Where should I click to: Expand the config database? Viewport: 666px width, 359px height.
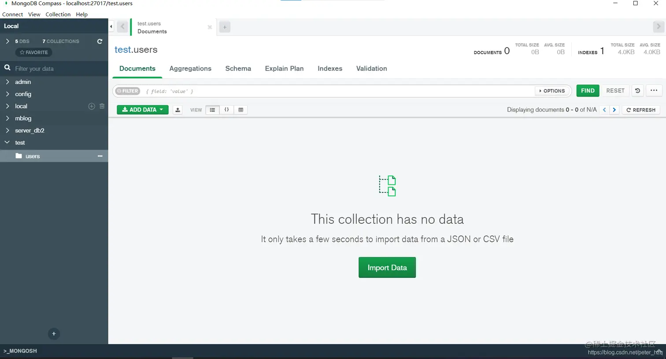(x=7, y=94)
